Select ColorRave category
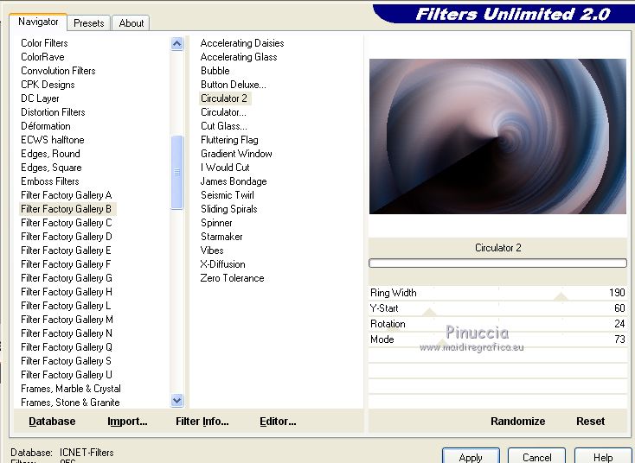The image size is (635, 463). pos(42,57)
